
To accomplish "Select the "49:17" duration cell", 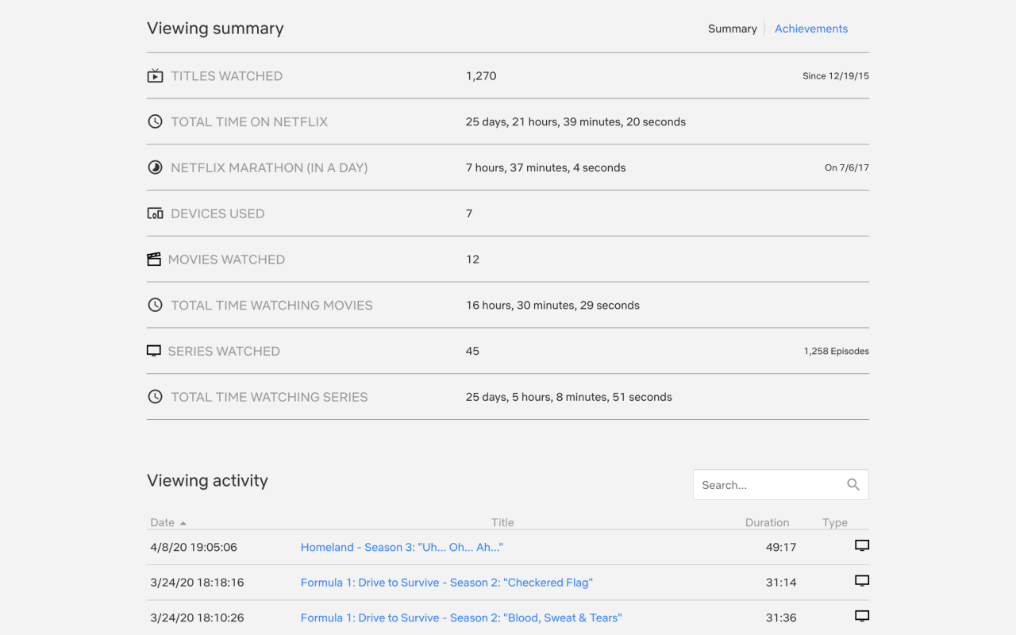I will [782, 547].
